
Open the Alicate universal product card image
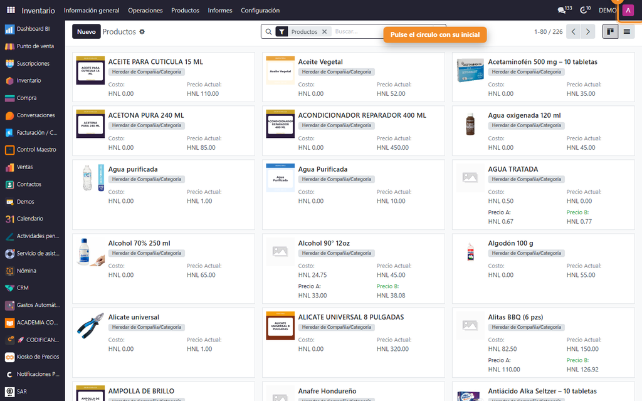90,326
